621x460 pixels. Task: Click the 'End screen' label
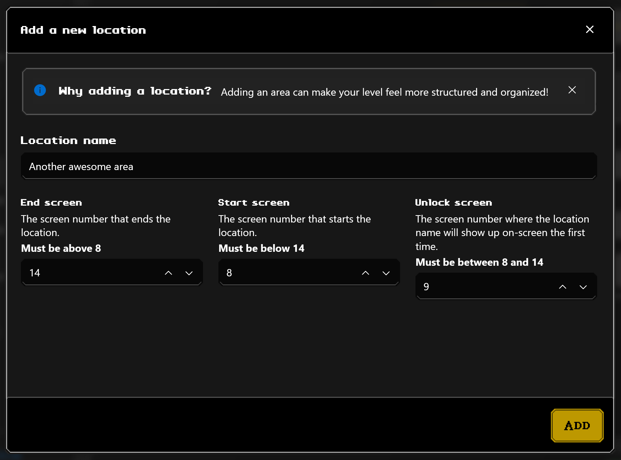[51, 203]
